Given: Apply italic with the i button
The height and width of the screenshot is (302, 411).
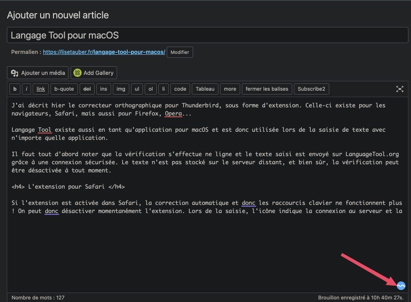Looking at the screenshot, I should (x=27, y=89).
